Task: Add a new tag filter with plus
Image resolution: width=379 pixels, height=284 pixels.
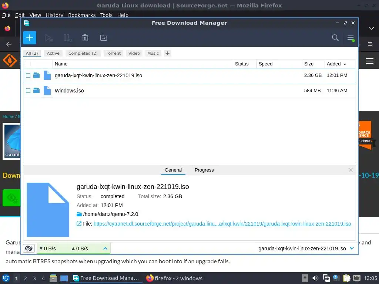Action: (167, 53)
